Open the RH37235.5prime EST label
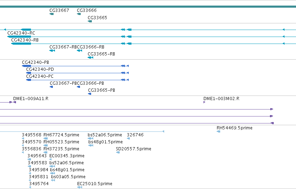 click(61, 149)
